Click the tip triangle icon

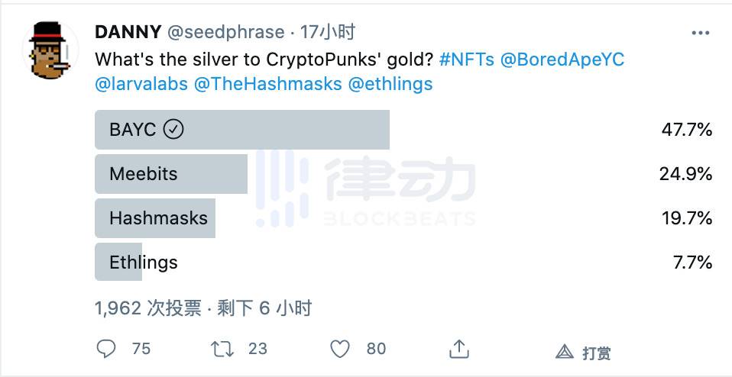coord(565,352)
